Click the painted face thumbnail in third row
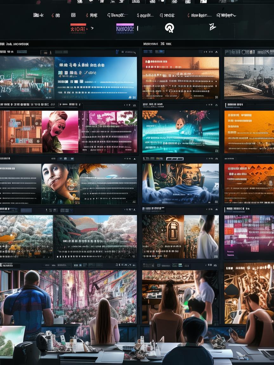The height and width of the screenshot is (365, 274). point(60,184)
